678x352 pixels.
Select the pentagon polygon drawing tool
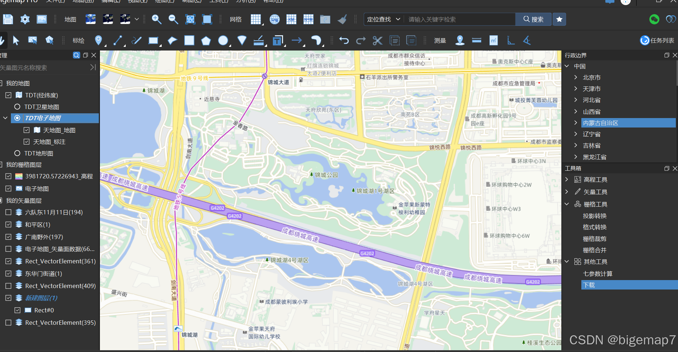[206, 40]
